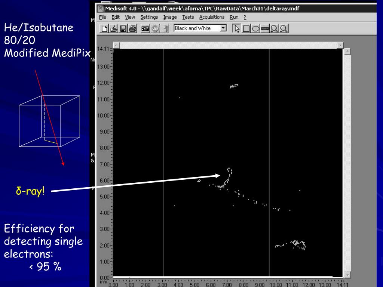This screenshot has width=383, height=287.
Task: Open the Black and White palette dropdown
Action: coord(223,28)
